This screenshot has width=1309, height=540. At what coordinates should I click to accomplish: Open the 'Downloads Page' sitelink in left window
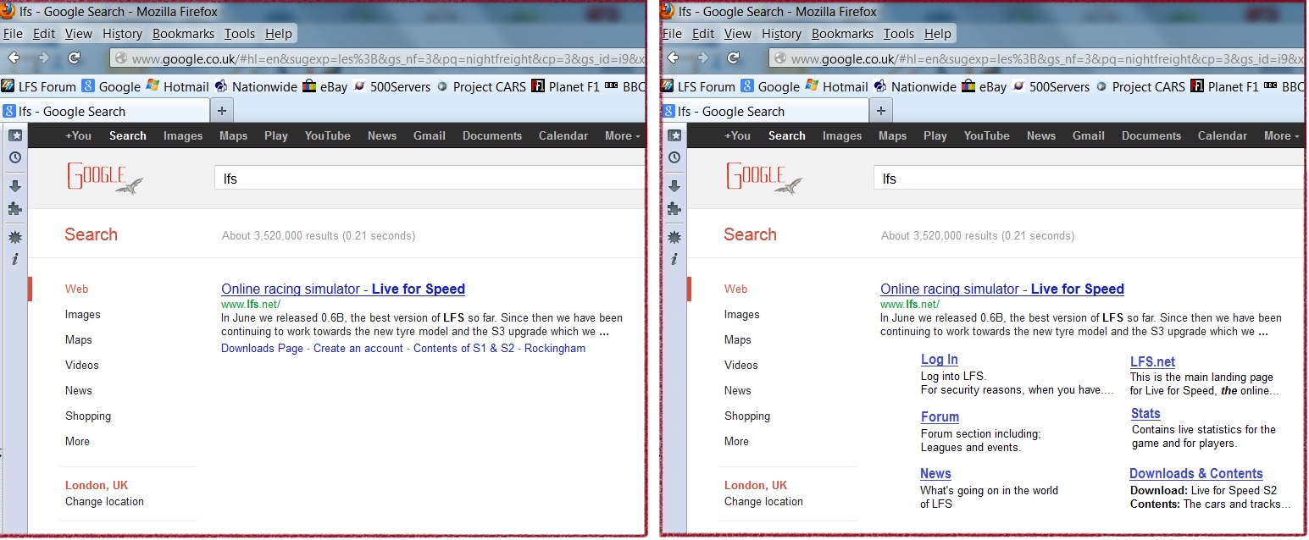(x=262, y=348)
